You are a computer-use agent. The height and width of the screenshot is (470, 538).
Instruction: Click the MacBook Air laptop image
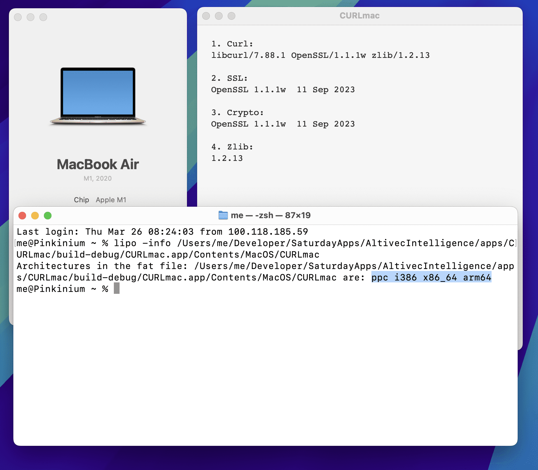click(98, 96)
